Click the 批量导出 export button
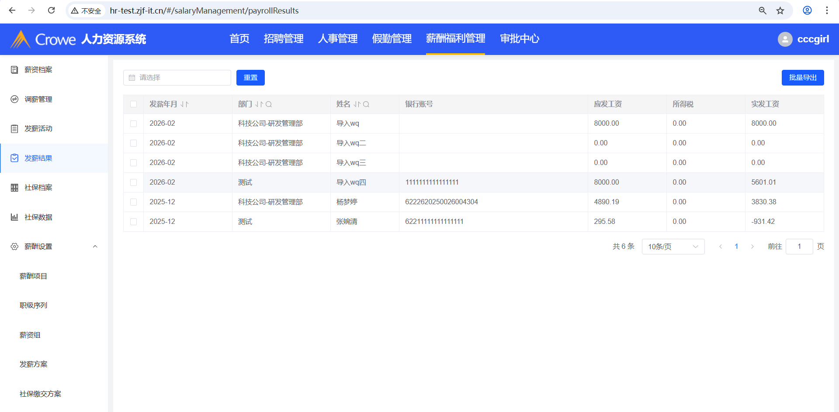 tap(802, 78)
